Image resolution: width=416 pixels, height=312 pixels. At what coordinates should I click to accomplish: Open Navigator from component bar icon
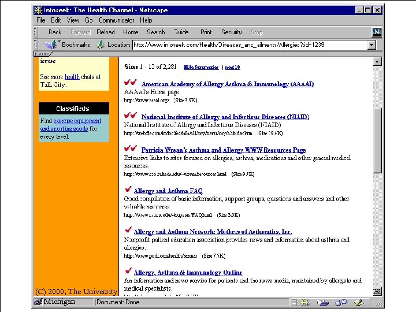coord(304,302)
